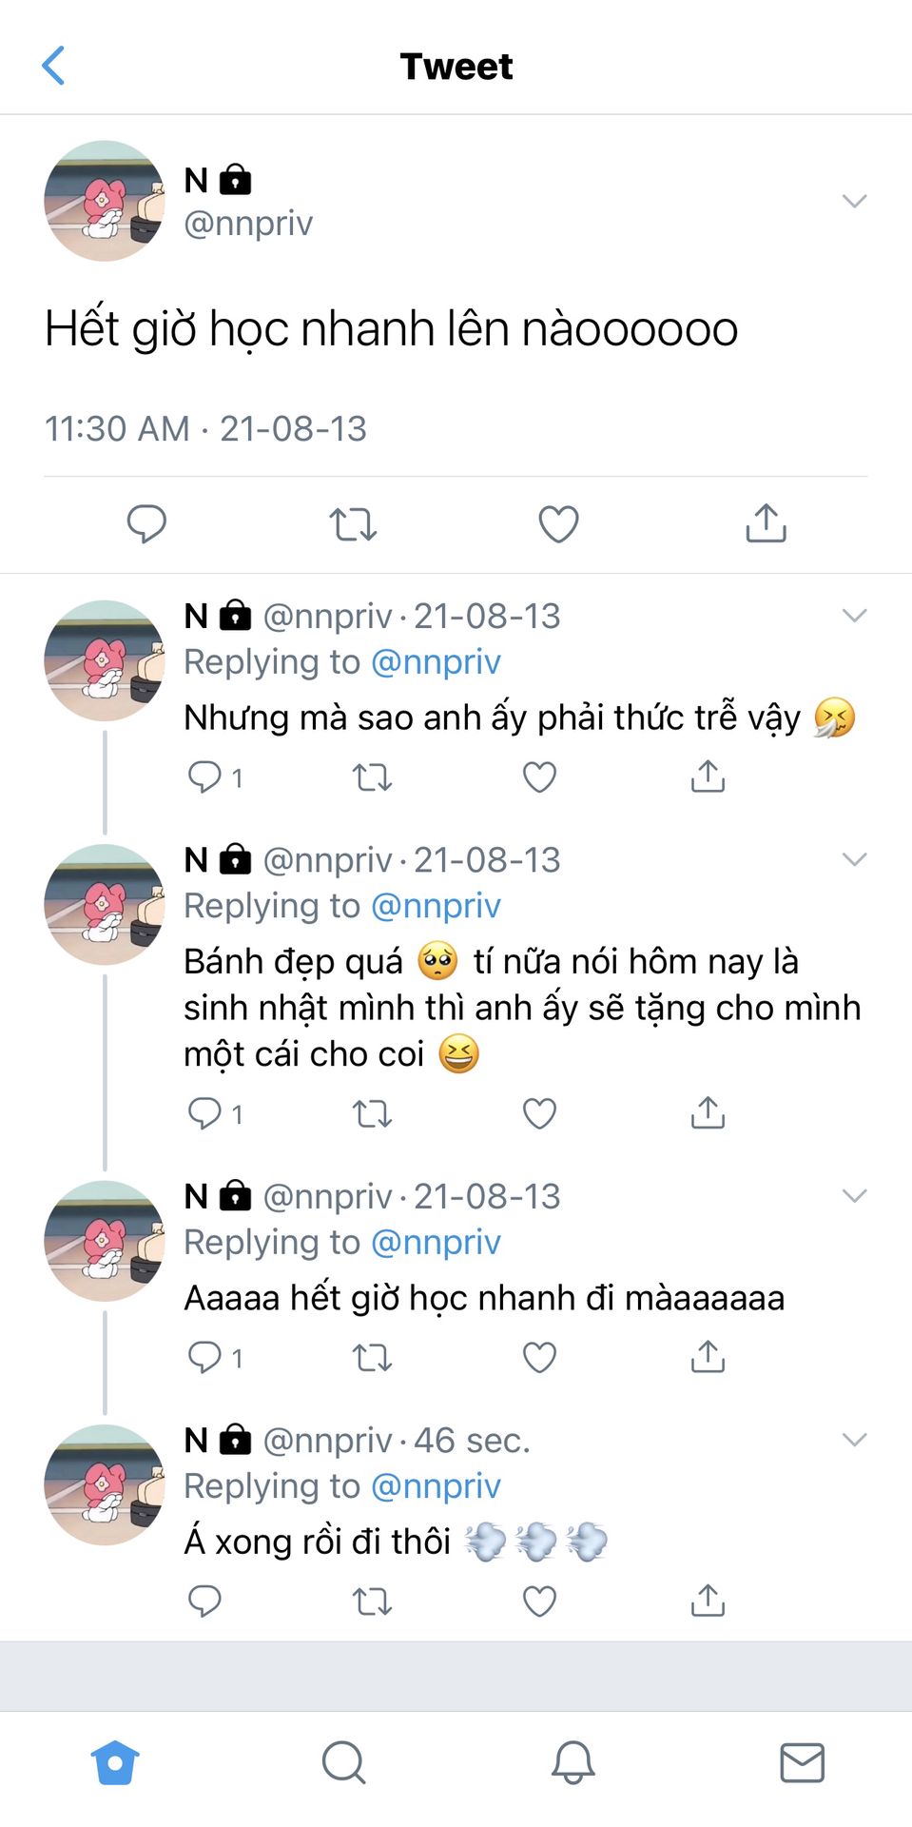Like the "Nhưng mà sao anh ấy" reply
912x1827 pixels.
coord(539,777)
